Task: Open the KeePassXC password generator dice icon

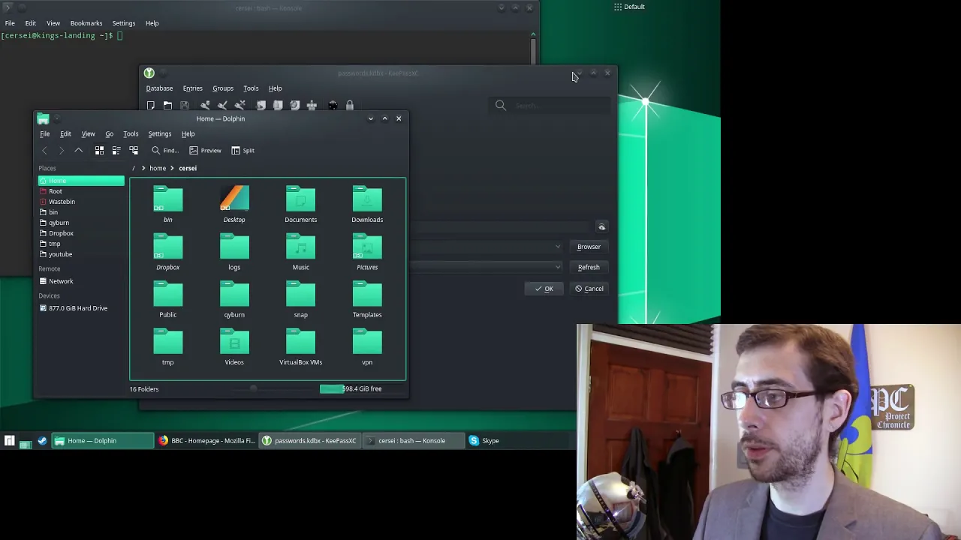Action: (332, 106)
